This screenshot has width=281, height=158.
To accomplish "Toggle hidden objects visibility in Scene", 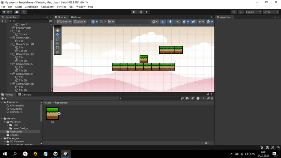I will pyautogui.click(x=194, y=22).
